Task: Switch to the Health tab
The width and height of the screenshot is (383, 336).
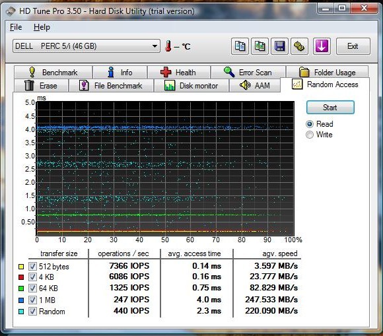Action: pyautogui.click(x=179, y=72)
